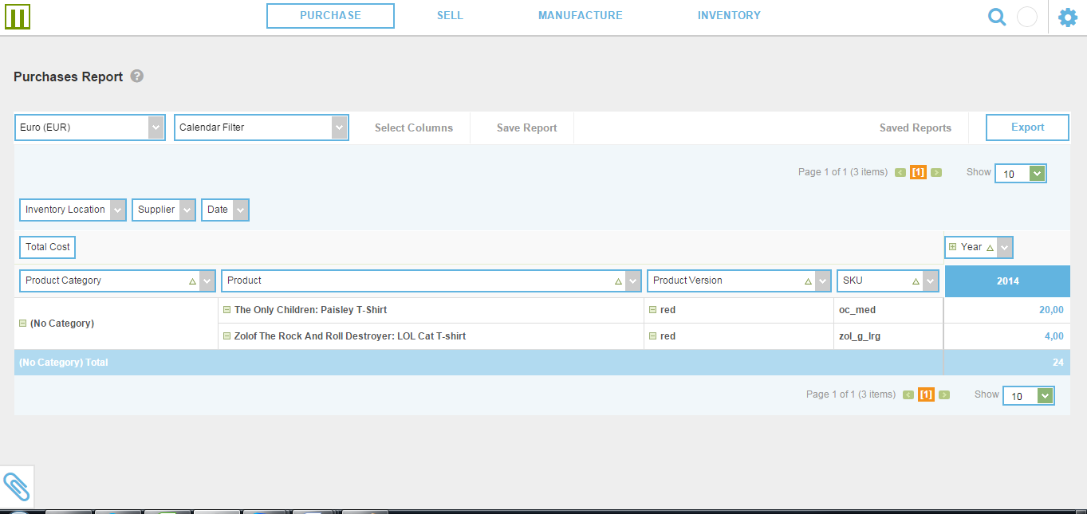Screen dimensions: 1087x514
Task: Go to next page with the arrow
Action: pyautogui.click(x=936, y=172)
